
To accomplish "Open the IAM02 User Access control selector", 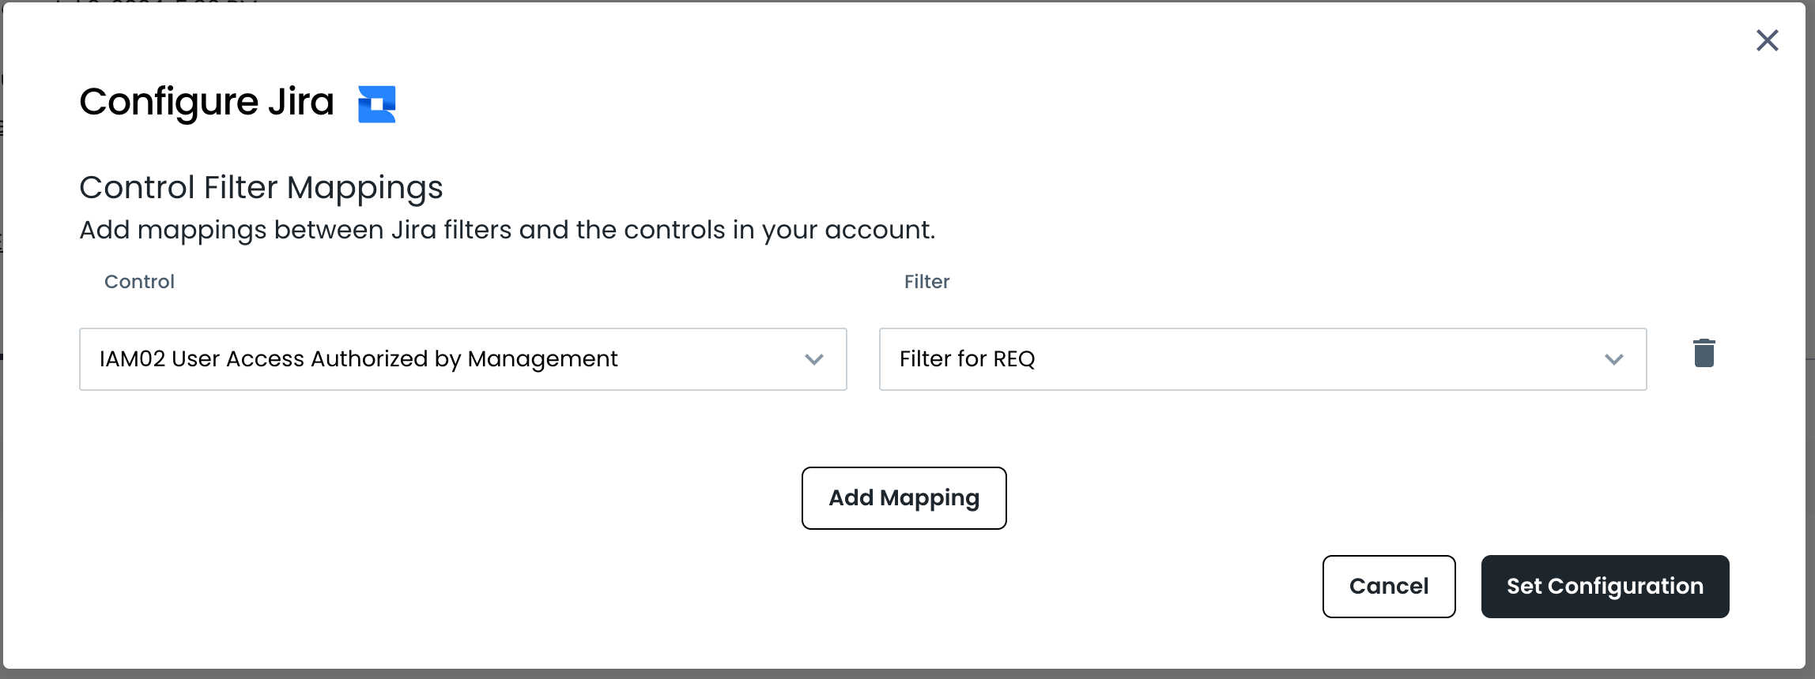I will 462,359.
